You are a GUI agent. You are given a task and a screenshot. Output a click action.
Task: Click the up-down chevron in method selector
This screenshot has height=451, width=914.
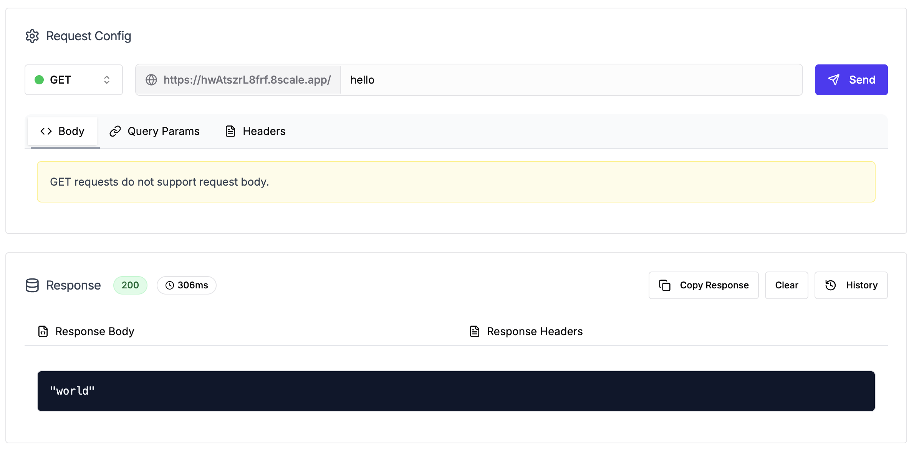107,80
